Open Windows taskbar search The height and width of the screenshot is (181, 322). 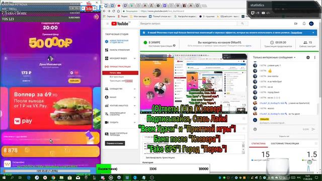tap(12, 177)
